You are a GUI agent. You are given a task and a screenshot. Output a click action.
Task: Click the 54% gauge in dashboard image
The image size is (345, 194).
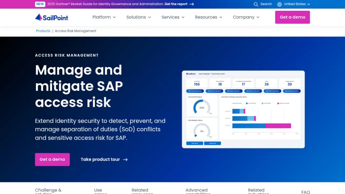click(202, 107)
